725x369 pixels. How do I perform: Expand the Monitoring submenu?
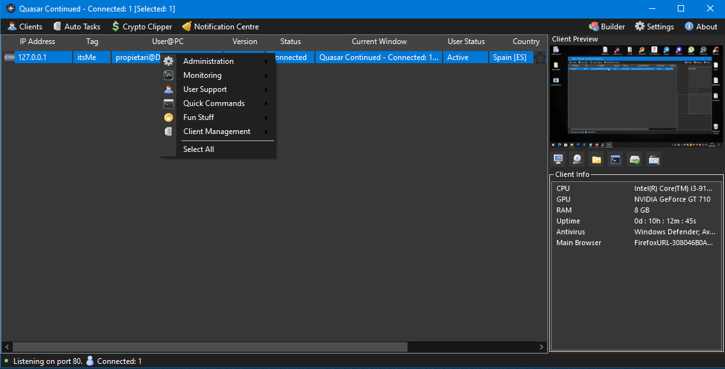click(218, 75)
